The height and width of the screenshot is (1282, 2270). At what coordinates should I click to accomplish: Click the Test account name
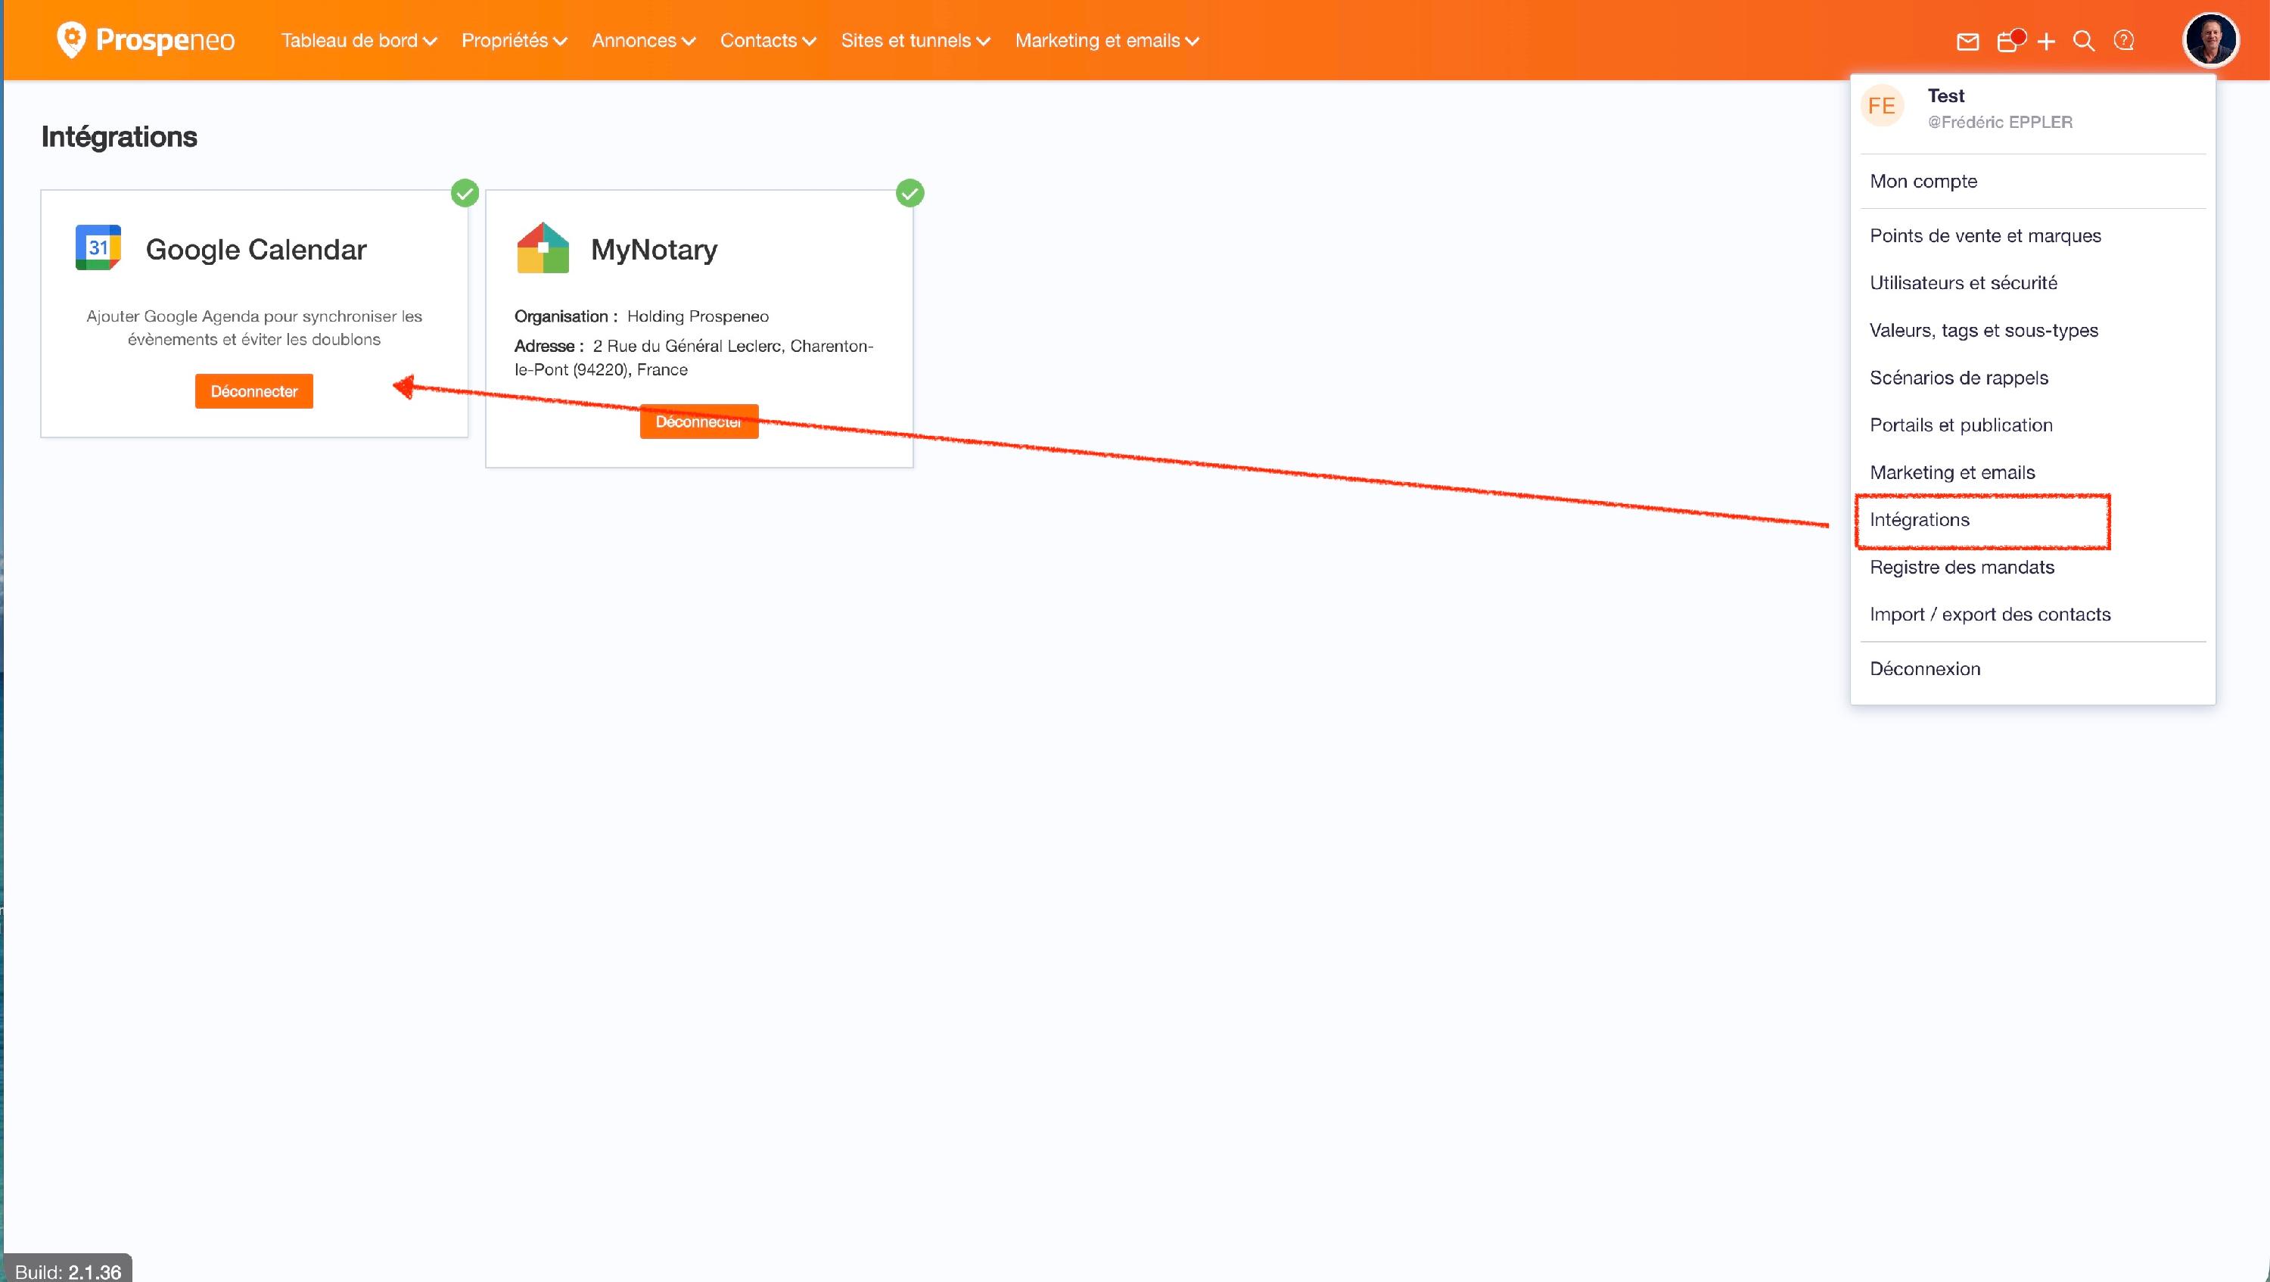(x=1945, y=96)
